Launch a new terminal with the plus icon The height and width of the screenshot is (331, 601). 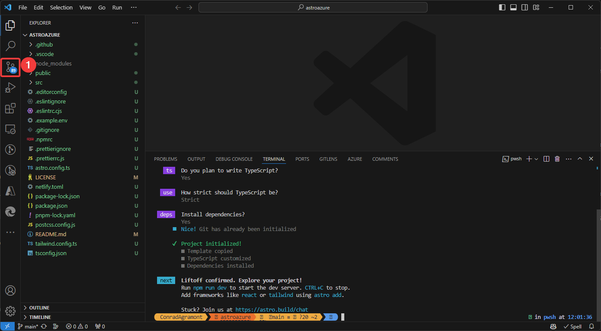[529, 159]
